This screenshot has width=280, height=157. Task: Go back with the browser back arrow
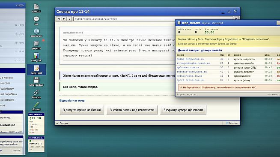58,19
